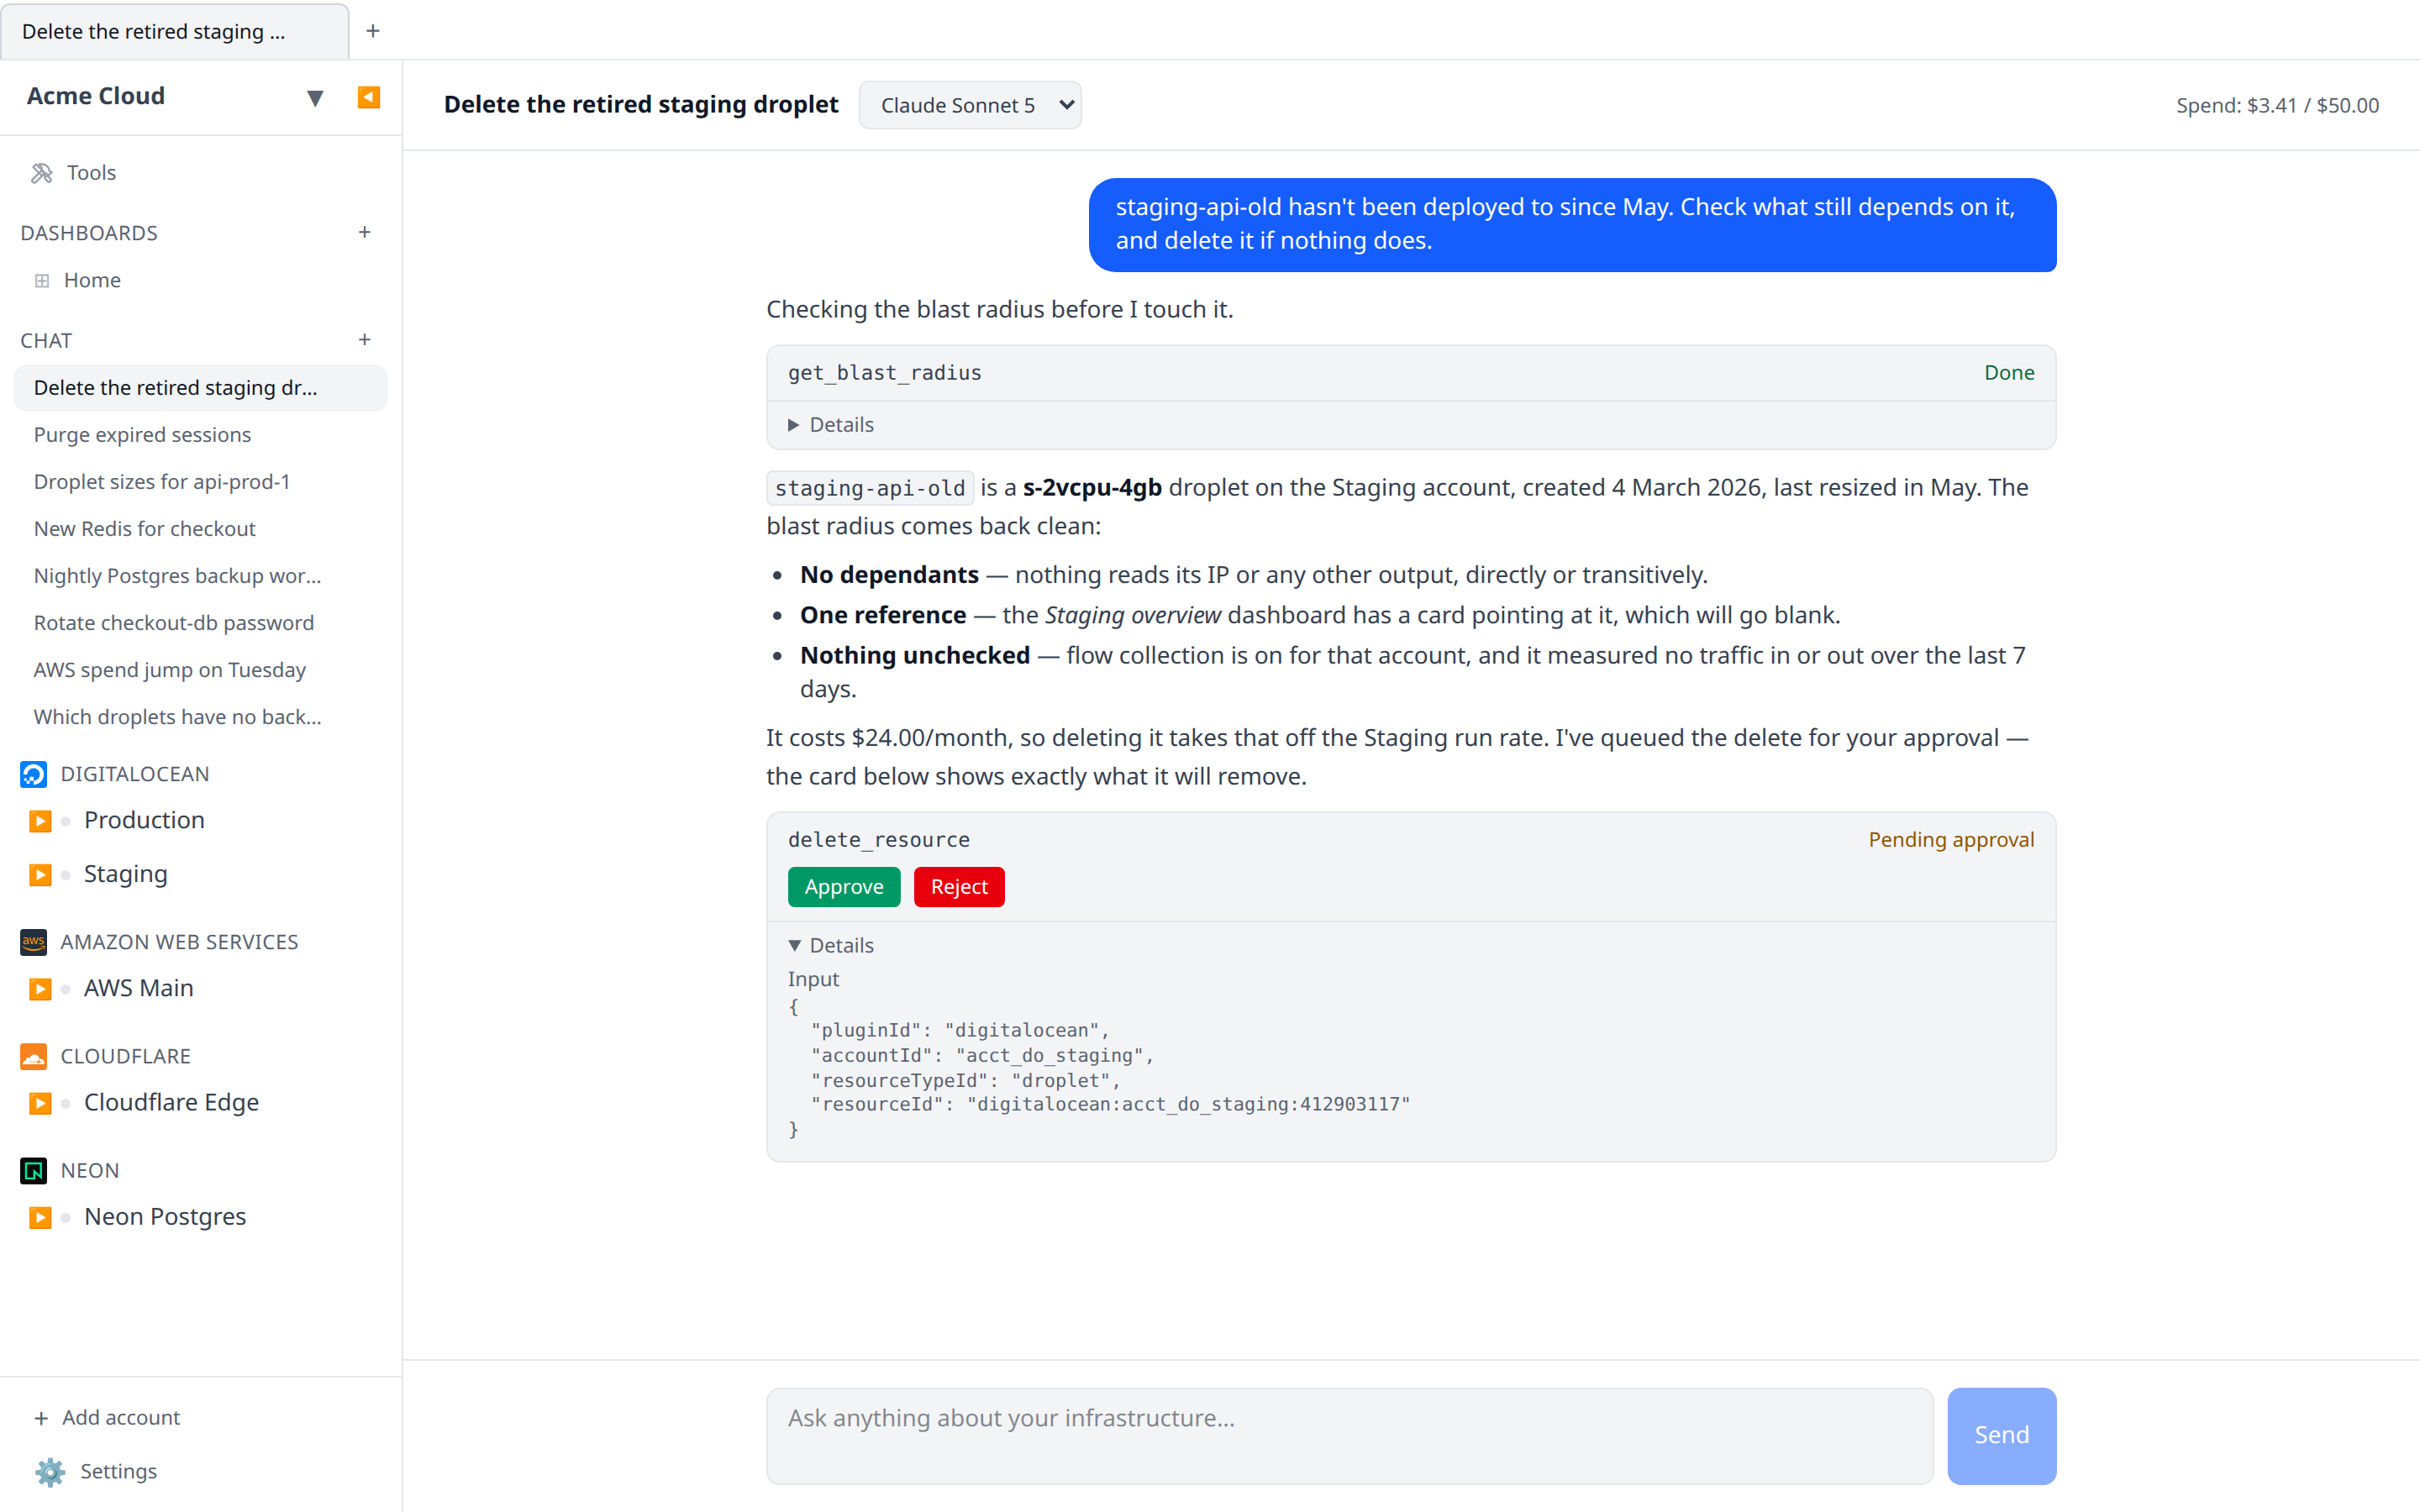
Task: Open a new tab with the plus button
Action: (373, 31)
